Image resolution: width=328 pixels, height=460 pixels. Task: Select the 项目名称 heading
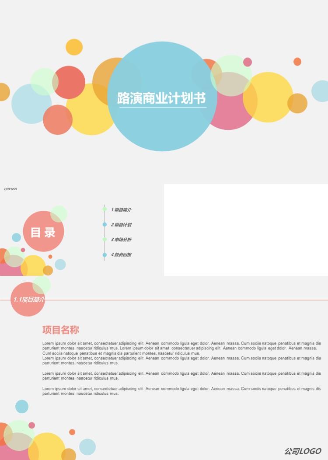pos(61,330)
